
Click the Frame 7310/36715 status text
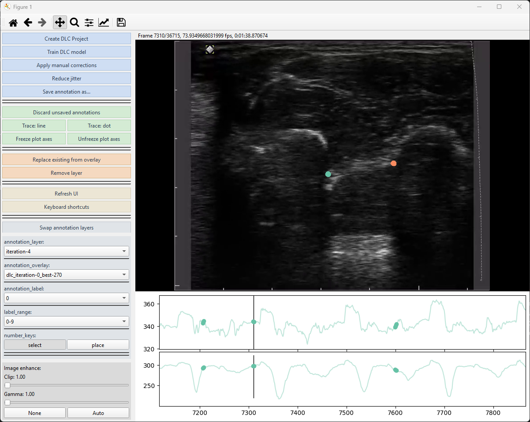click(202, 35)
